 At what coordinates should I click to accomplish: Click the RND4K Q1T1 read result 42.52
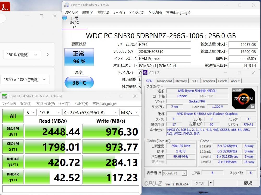(53, 177)
